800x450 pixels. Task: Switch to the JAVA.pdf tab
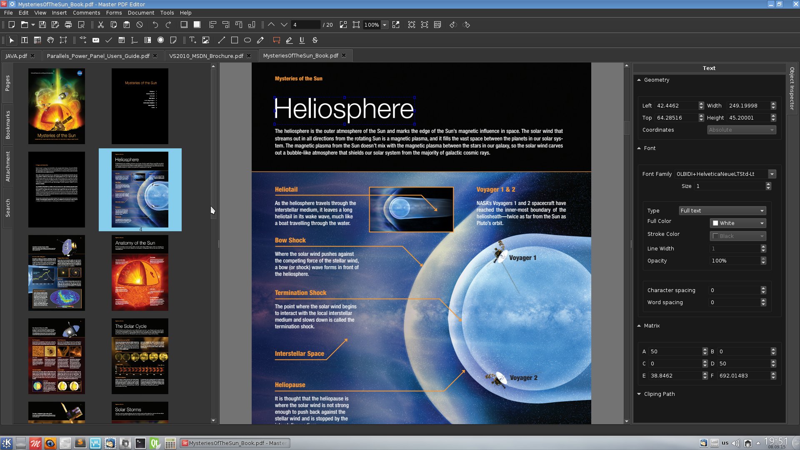coord(17,55)
